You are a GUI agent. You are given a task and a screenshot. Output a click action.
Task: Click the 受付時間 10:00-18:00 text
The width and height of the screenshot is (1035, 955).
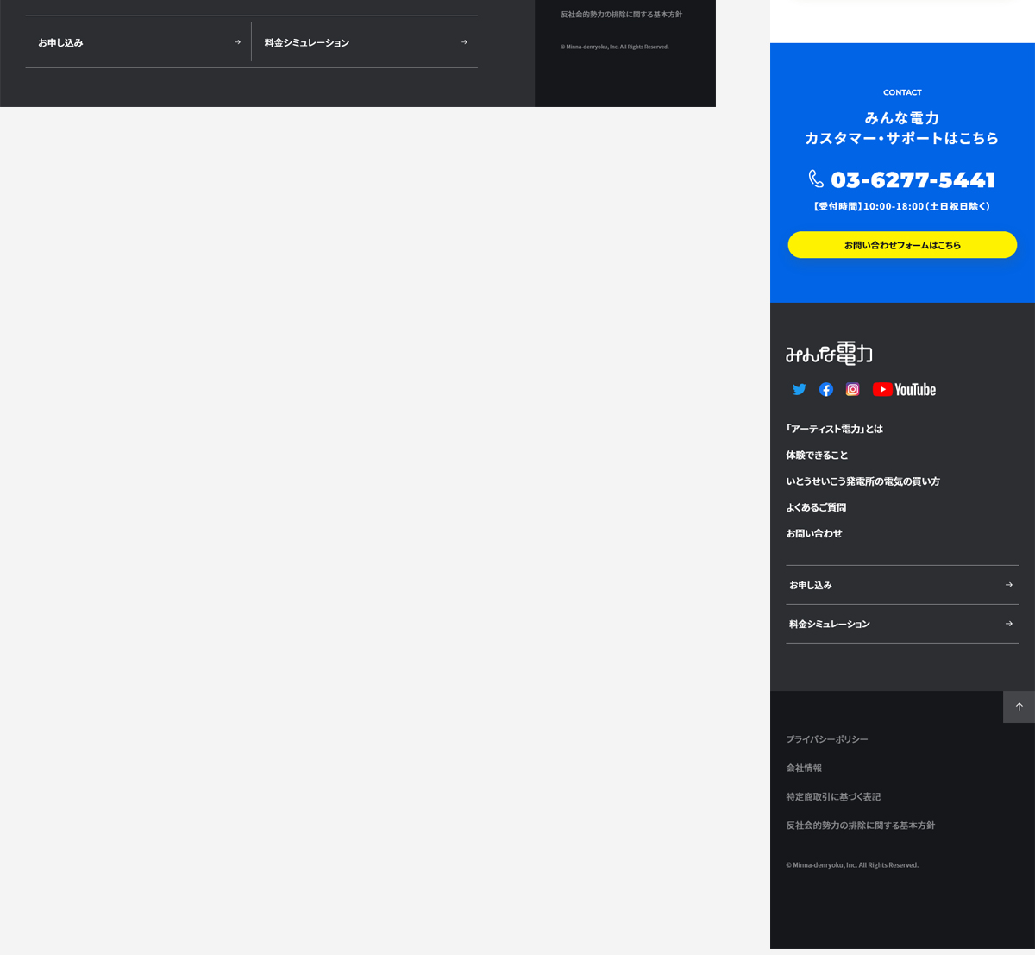coord(902,206)
